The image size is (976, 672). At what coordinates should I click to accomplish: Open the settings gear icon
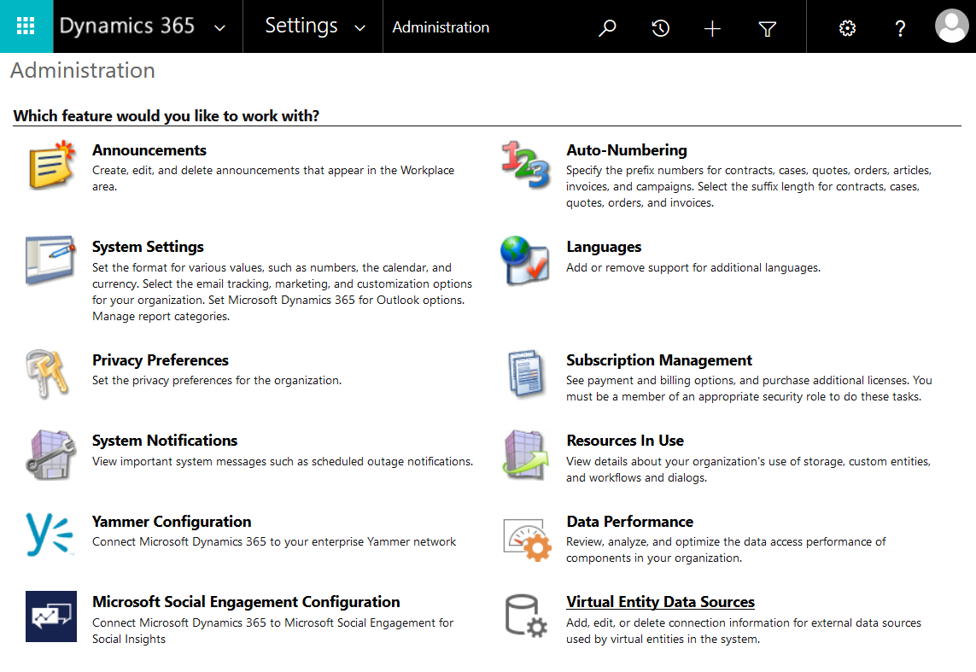pos(847,28)
